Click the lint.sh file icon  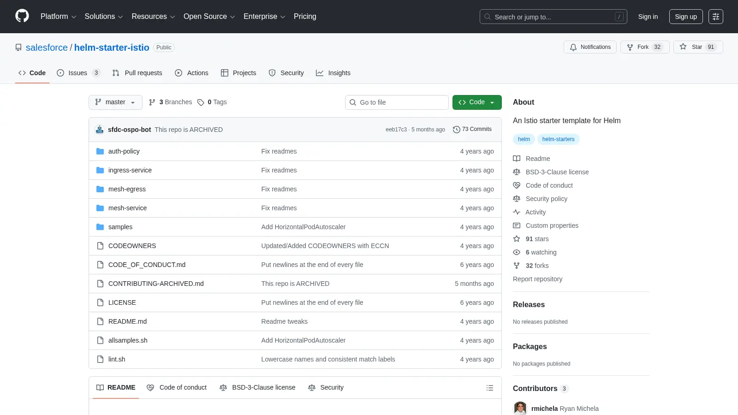pyautogui.click(x=100, y=359)
